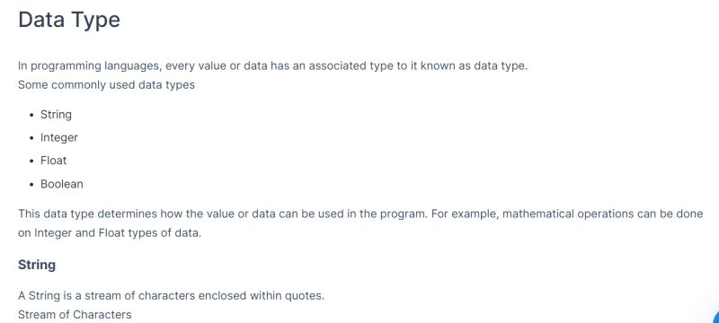Select the "Boolean" bullet list item
This screenshot has width=719, height=323.
pyautogui.click(x=62, y=184)
